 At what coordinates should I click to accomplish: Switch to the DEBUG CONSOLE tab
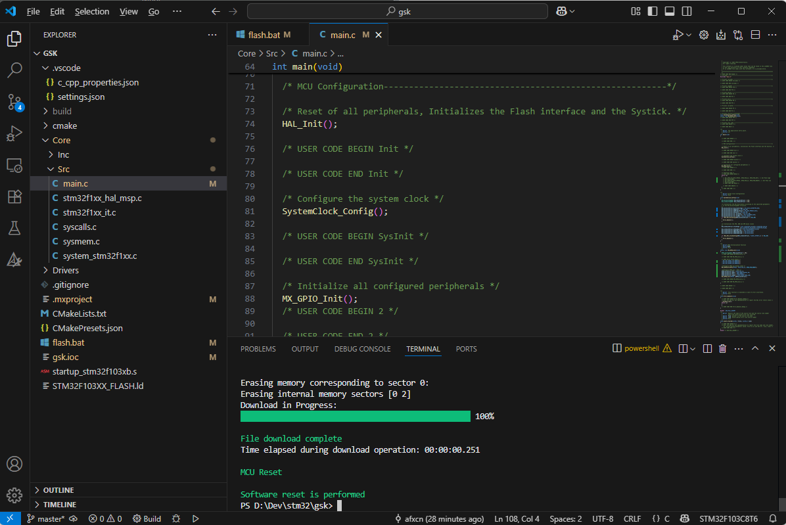tap(362, 349)
